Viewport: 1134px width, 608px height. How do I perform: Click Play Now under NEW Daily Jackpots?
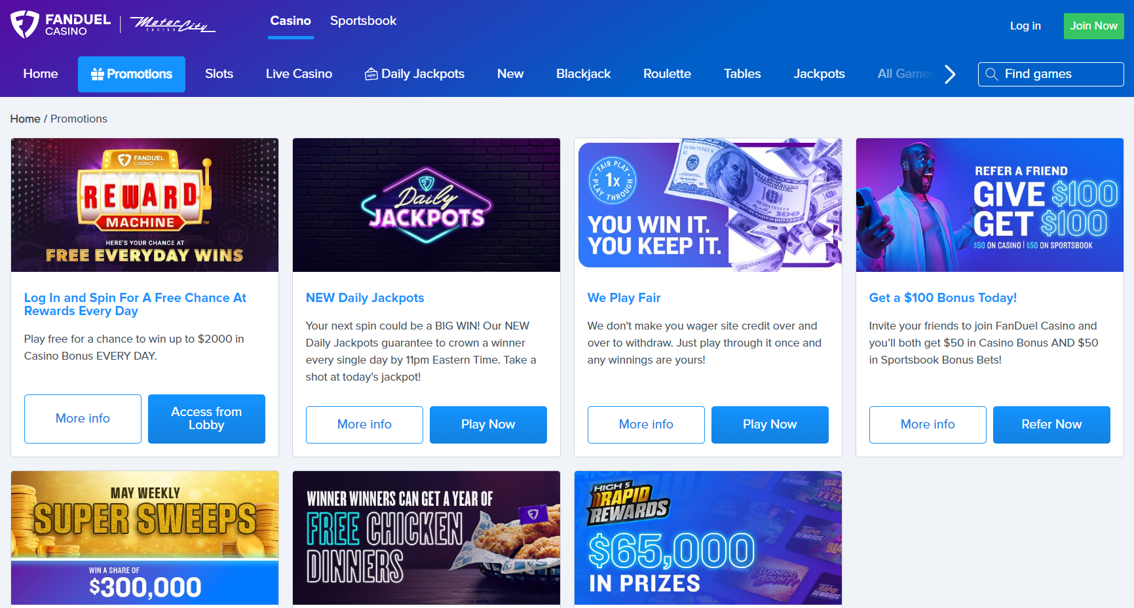(x=488, y=425)
